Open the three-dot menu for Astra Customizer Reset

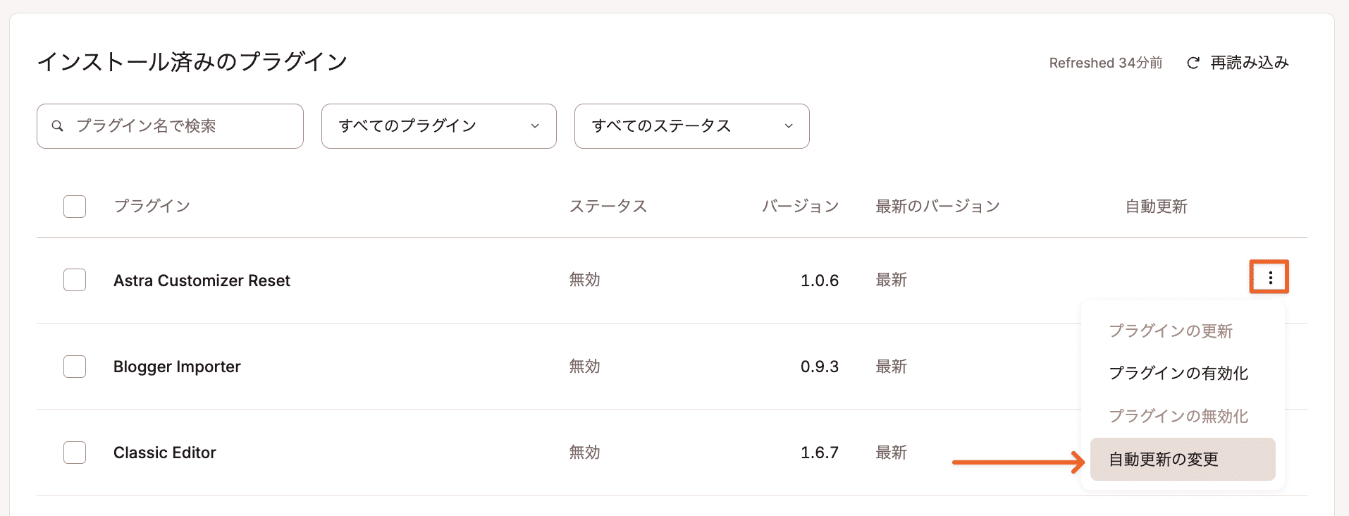[1269, 277]
